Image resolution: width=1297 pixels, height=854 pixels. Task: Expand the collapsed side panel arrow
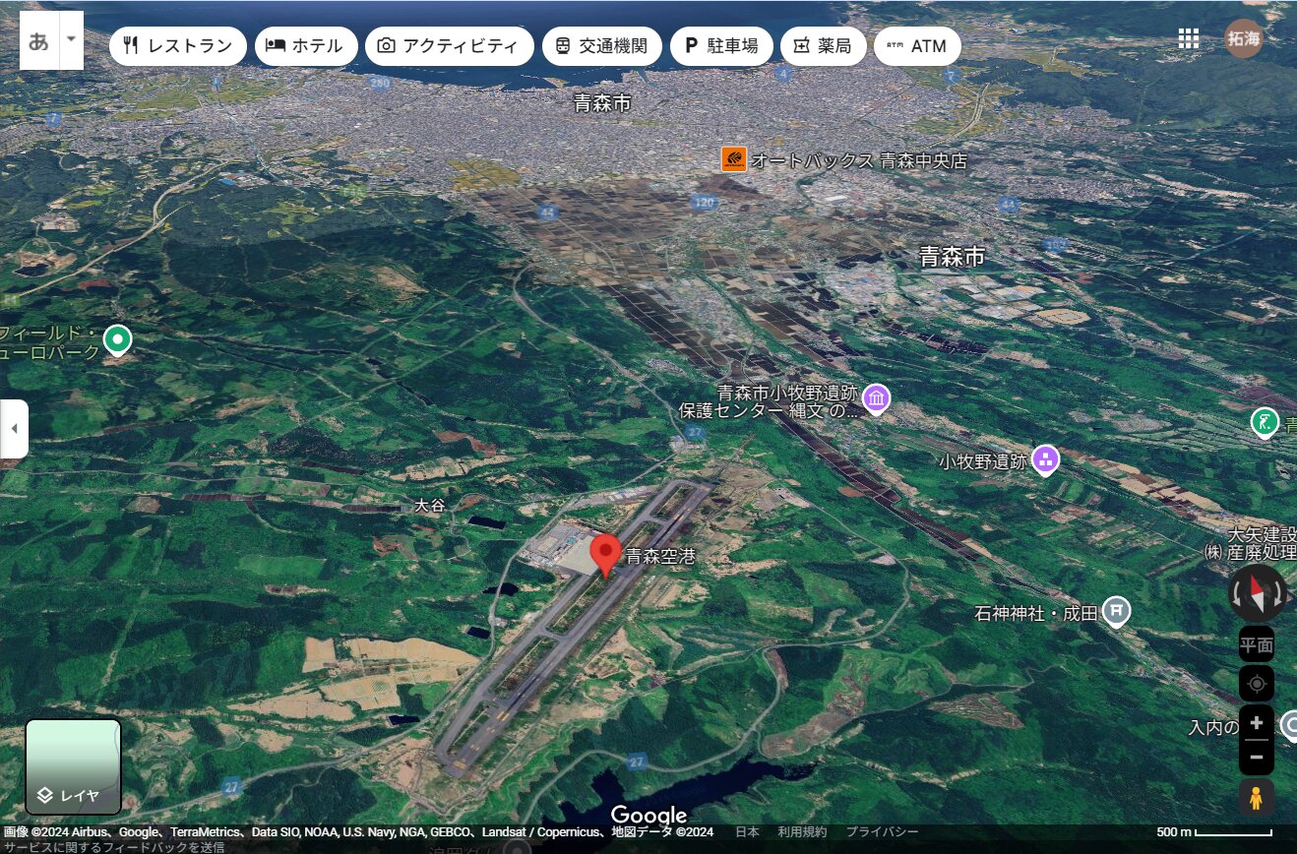[x=14, y=429]
